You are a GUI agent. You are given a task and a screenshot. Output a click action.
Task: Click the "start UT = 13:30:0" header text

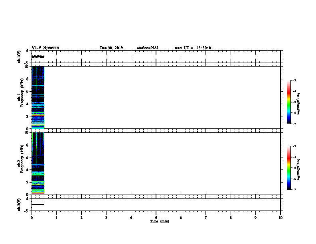click(x=193, y=48)
